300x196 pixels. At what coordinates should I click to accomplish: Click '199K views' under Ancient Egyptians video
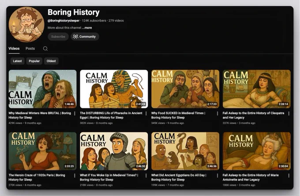[x=158, y=185]
